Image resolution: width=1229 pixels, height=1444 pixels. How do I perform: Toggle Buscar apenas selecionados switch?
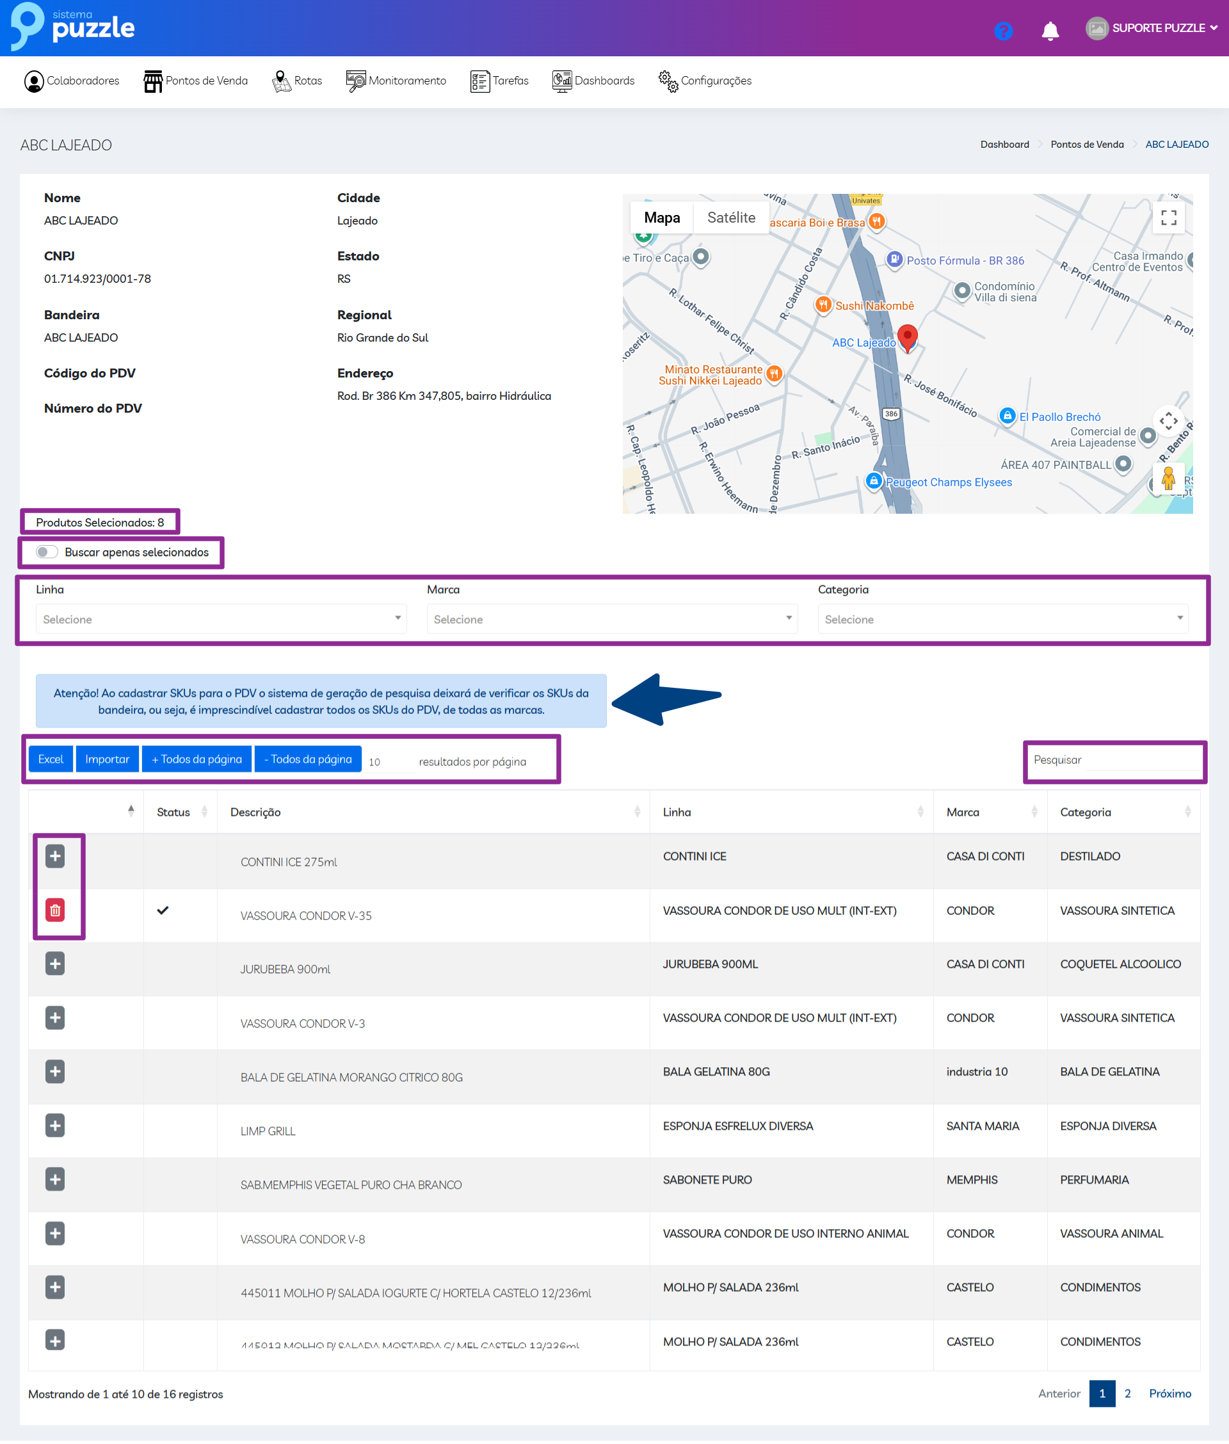pos(47,552)
